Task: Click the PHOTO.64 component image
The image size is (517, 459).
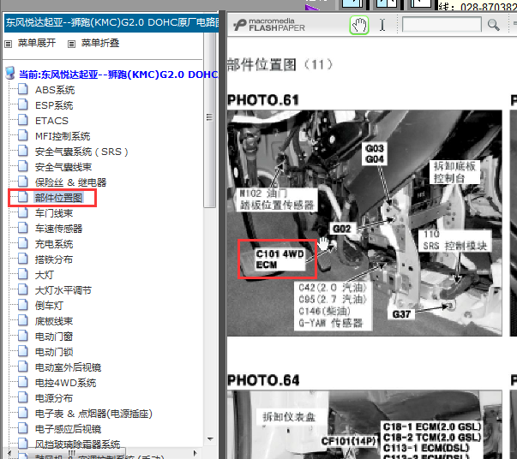Action: [x=364, y=425]
